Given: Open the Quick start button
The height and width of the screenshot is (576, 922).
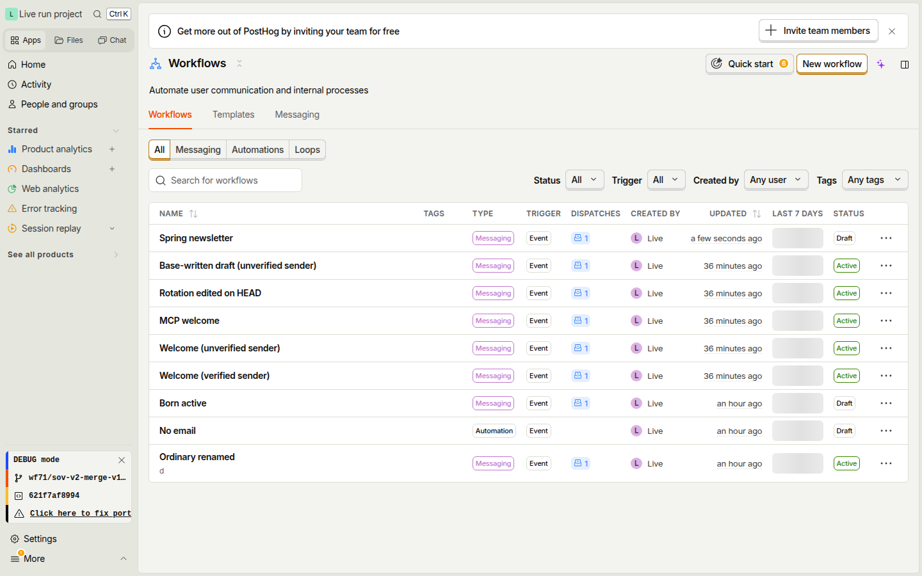Looking at the screenshot, I should point(750,64).
